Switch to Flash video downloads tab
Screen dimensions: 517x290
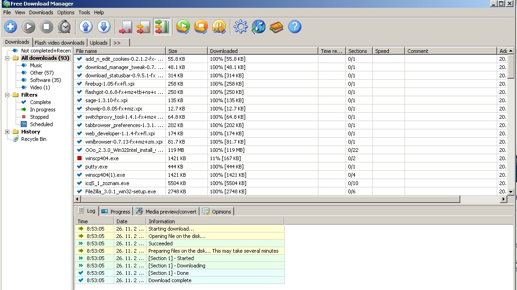(x=59, y=43)
